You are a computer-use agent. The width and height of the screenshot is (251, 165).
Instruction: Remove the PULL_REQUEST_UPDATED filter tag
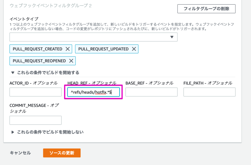pyautogui.click(x=134, y=49)
